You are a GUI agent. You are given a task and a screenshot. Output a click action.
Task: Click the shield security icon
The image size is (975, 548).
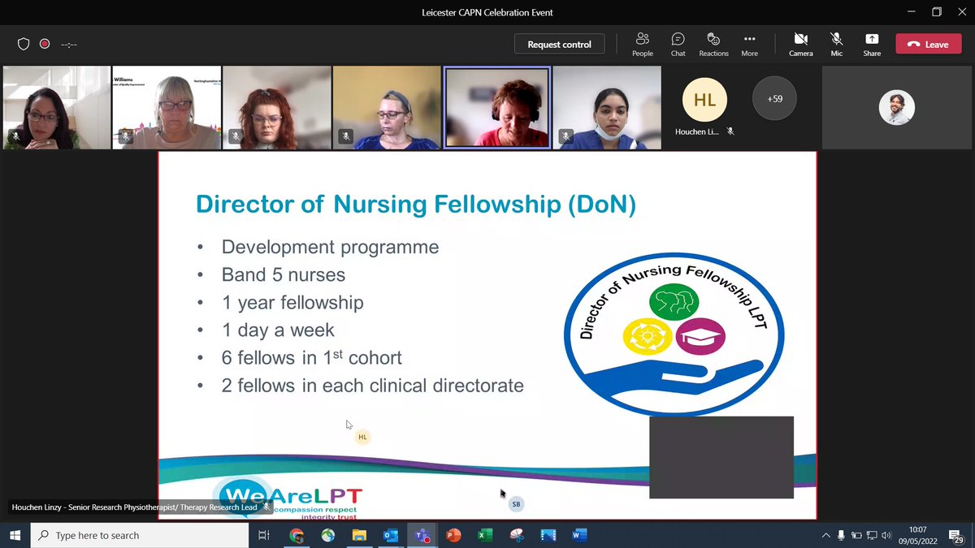point(24,44)
